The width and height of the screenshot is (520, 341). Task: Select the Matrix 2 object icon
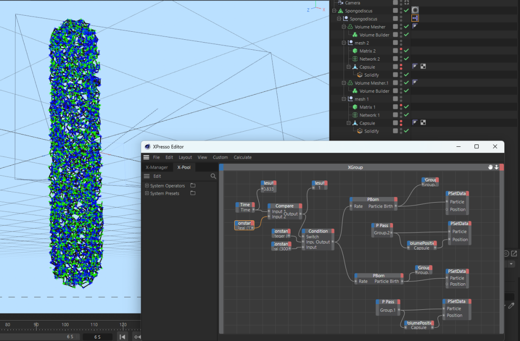pos(355,51)
